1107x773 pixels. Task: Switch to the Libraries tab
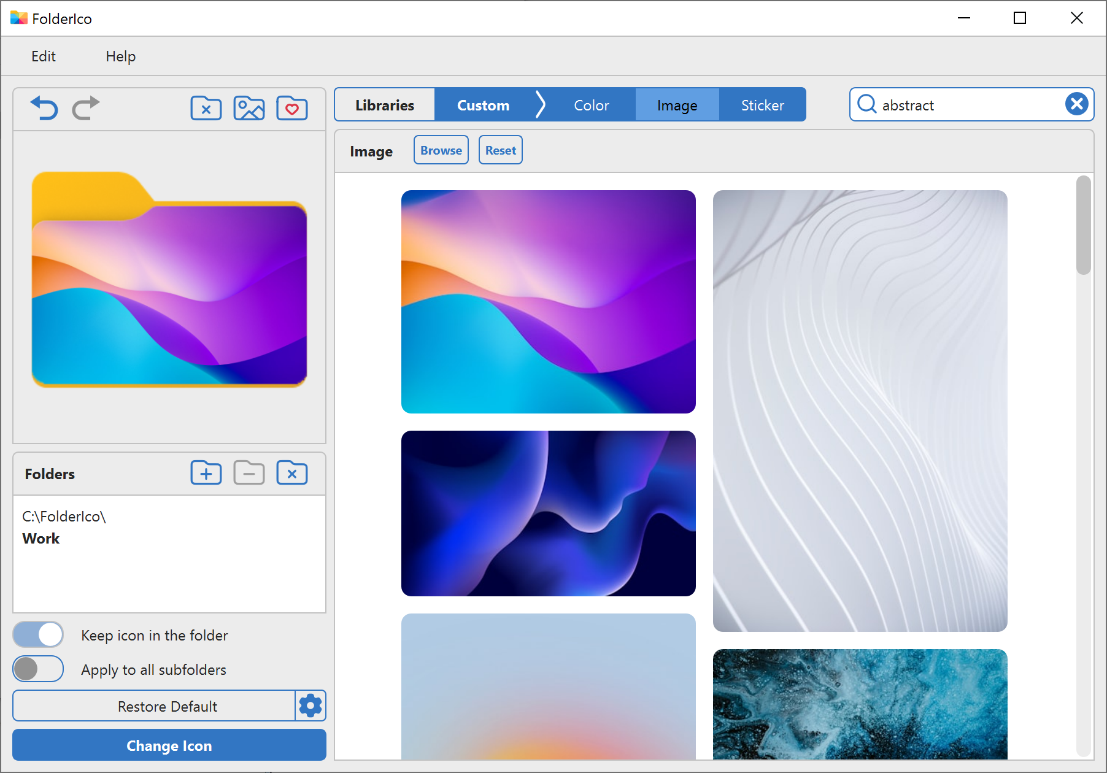385,105
